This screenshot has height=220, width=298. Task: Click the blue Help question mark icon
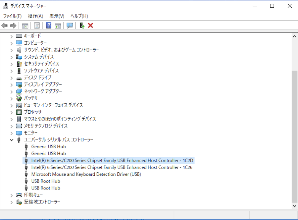(49, 25)
